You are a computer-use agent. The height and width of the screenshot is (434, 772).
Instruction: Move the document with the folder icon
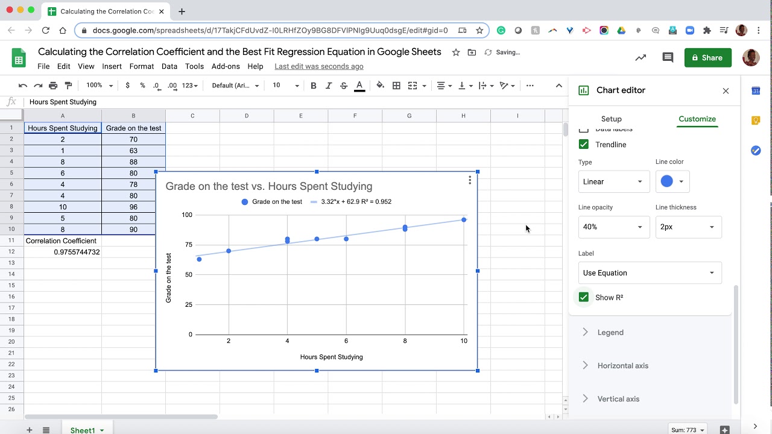click(472, 52)
